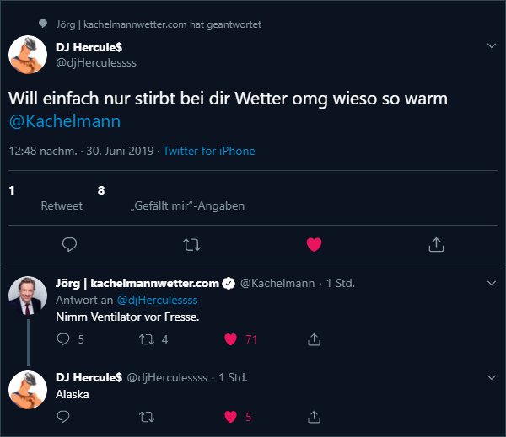
Task: Open chevron menu on Alaska tweet
Action: point(493,377)
